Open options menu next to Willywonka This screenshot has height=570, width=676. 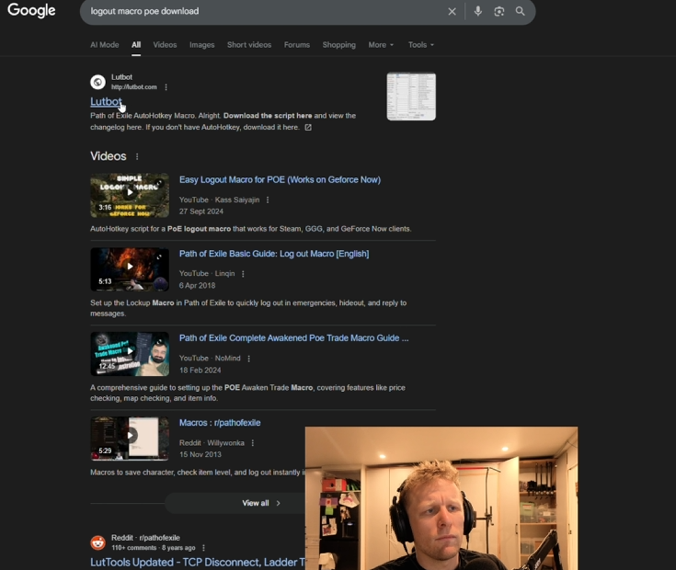point(253,443)
